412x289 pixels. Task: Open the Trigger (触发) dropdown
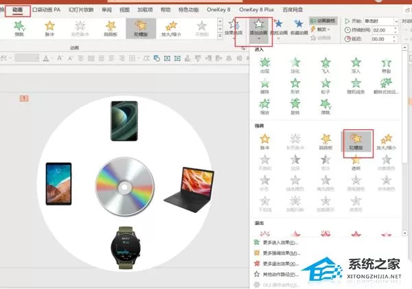coord(321,30)
